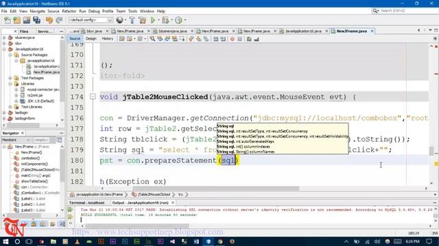Click the Undo toolbar icon
Screen dimensions: 439x246
[x=49, y=20]
